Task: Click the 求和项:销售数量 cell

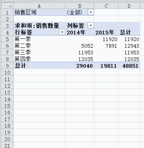Action: (39, 26)
